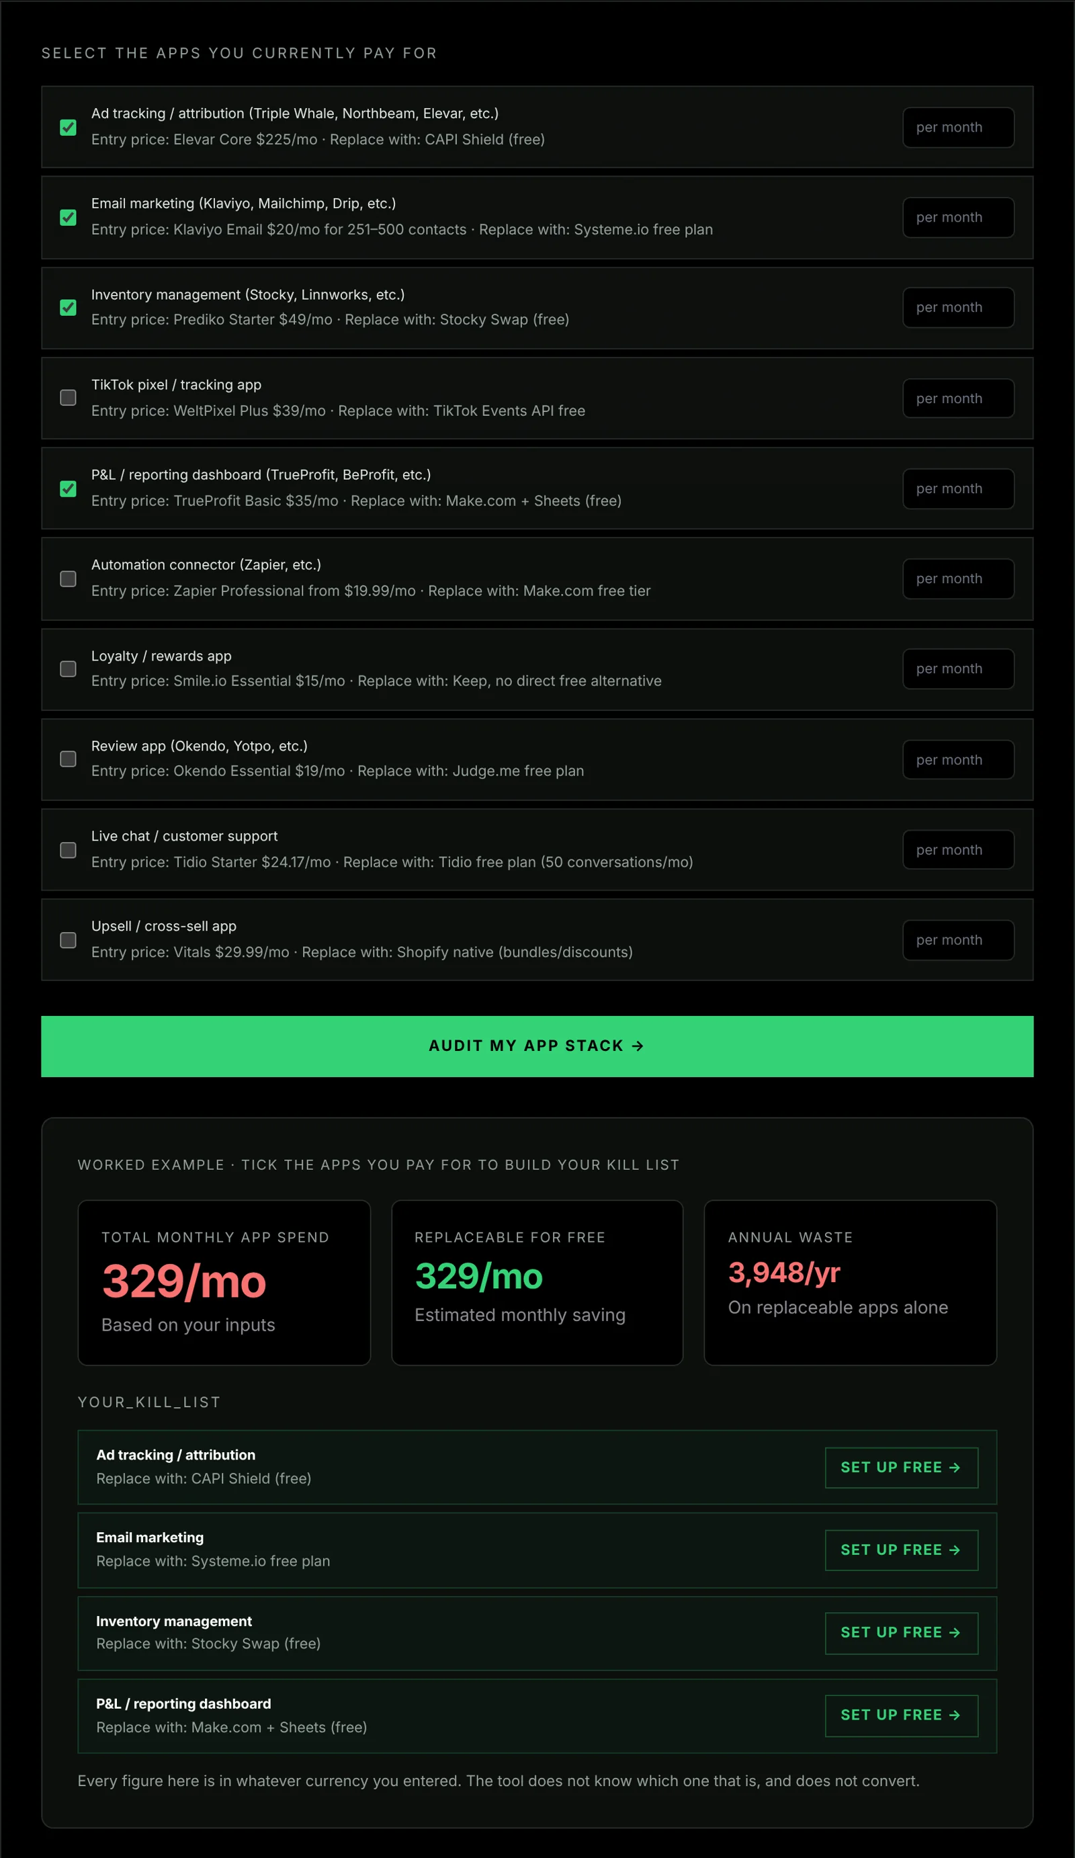Viewport: 1075px width, 1858px height.
Task: Focus the per month field for TikTok pixel
Action: (958, 398)
